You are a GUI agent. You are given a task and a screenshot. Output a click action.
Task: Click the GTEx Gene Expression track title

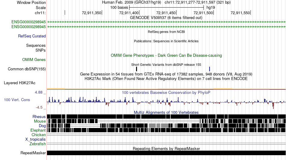(x=166, y=74)
